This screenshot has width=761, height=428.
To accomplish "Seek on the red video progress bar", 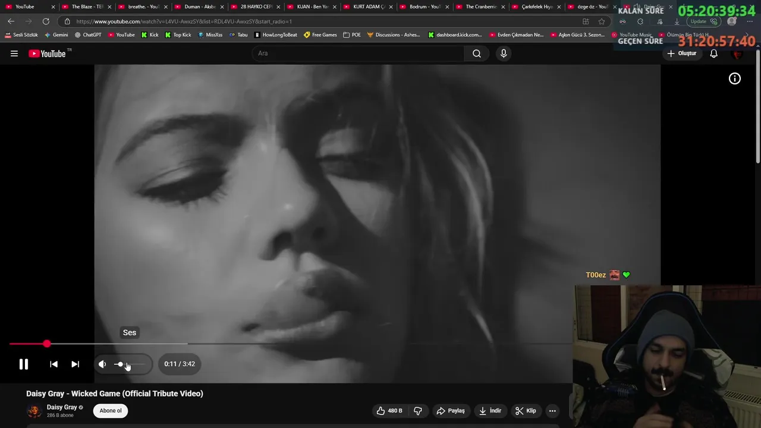I will pyautogui.click(x=290, y=344).
